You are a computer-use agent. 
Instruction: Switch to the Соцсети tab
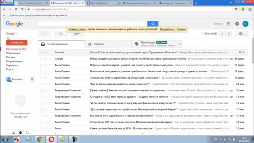coord(108,44)
